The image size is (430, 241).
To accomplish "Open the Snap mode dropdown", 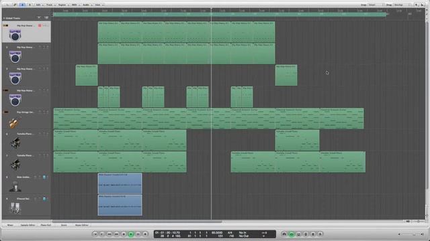I will click(376, 5).
